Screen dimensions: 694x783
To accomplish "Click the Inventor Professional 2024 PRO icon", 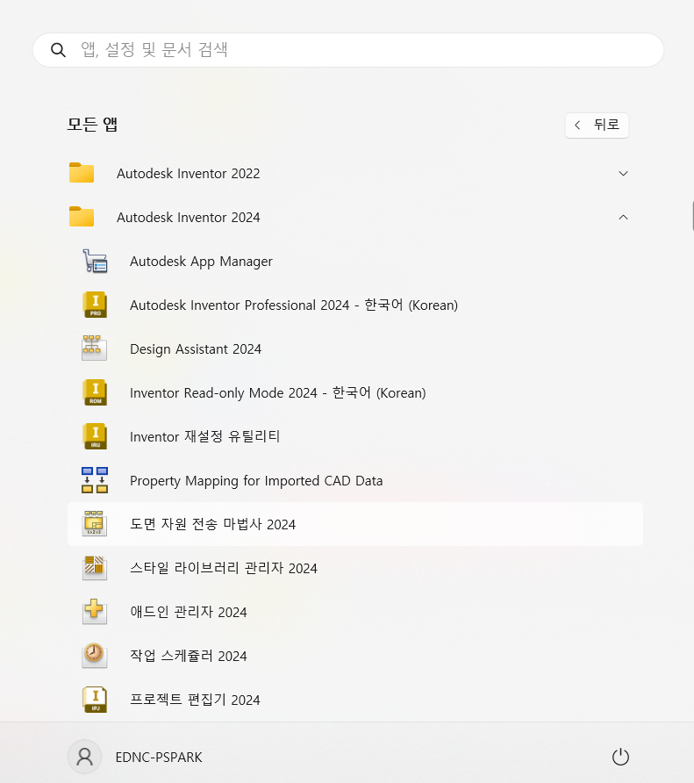I will 95,305.
